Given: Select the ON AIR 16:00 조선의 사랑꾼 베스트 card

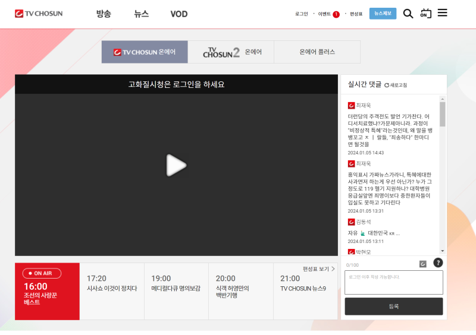Looking at the screenshot, I should (x=47, y=291).
